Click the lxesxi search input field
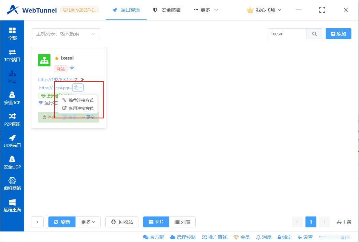This screenshot has width=359, height=242. click(x=287, y=34)
